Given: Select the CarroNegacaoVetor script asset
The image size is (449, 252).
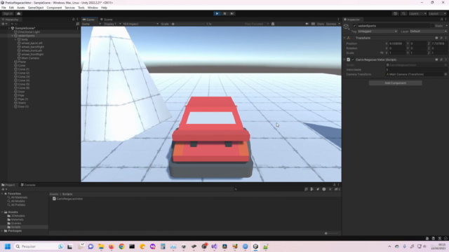Looking at the screenshot, I should [67, 199].
